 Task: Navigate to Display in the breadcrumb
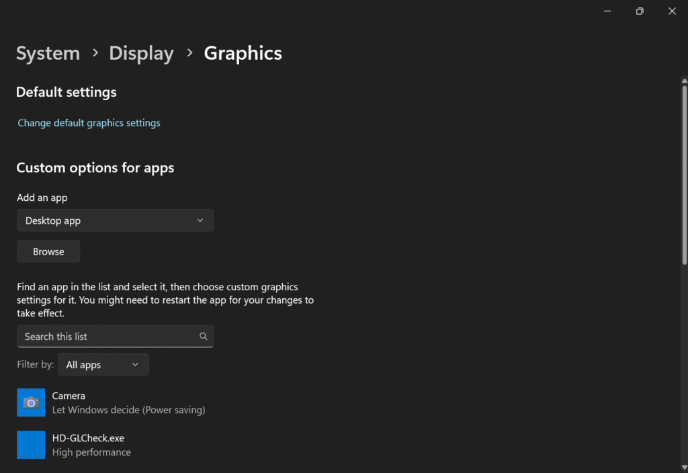(x=141, y=53)
